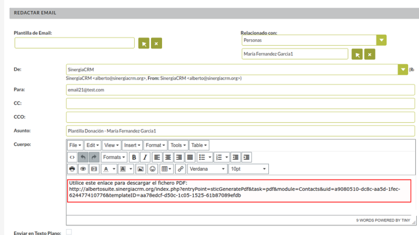The image size is (419, 235).
Task: Preview the email body with the eye icon
Action: 83,169
